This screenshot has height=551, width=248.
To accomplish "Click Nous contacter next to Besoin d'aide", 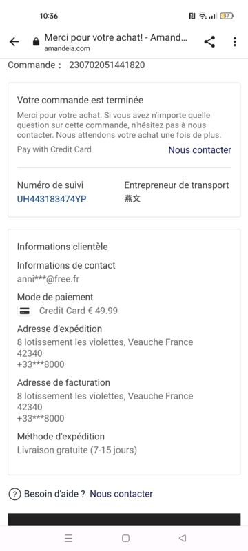I will pyautogui.click(x=121, y=494).
